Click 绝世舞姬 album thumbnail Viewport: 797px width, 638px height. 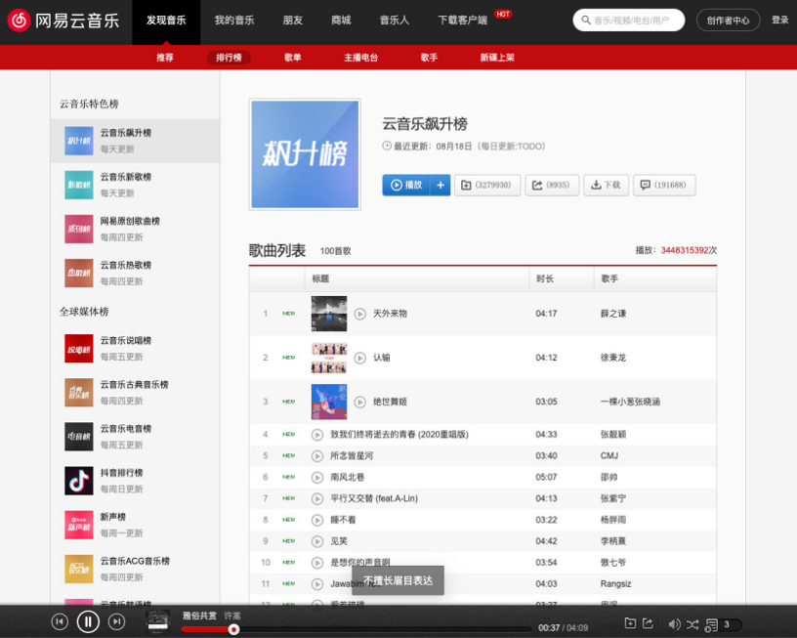click(329, 403)
